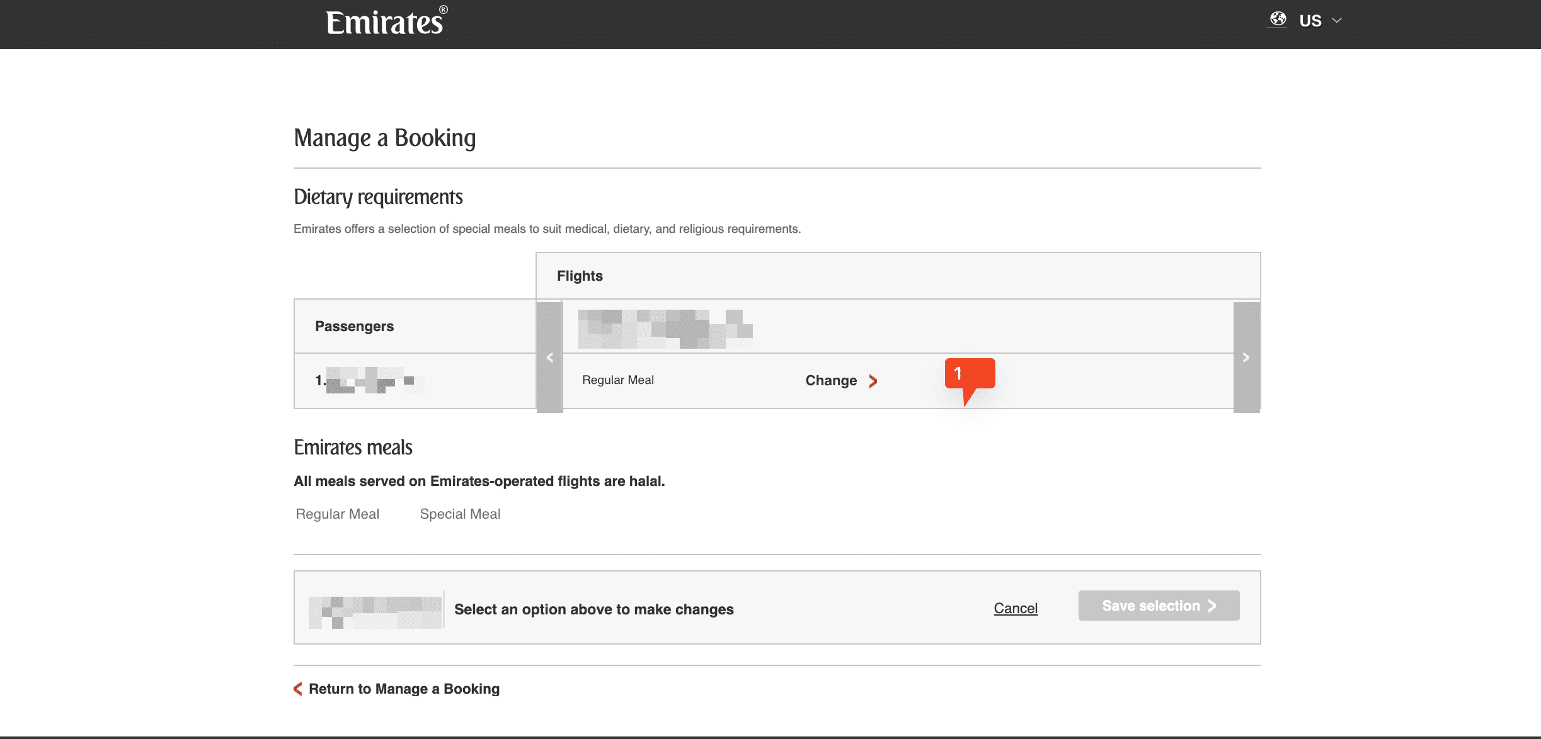Click the Emirates logo
1541x739 pixels.
[x=387, y=21]
